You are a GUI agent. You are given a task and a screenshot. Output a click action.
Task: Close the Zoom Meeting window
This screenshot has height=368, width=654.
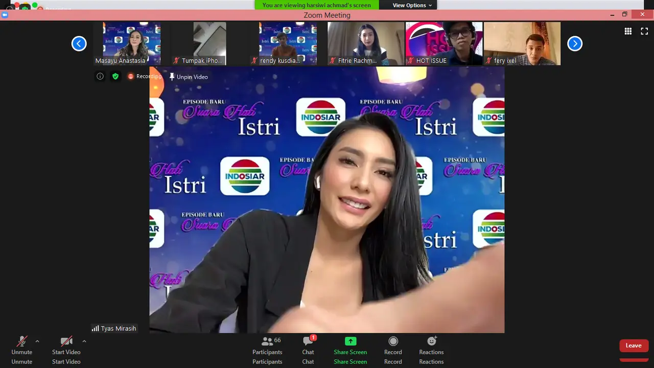[x=642, y=15]
